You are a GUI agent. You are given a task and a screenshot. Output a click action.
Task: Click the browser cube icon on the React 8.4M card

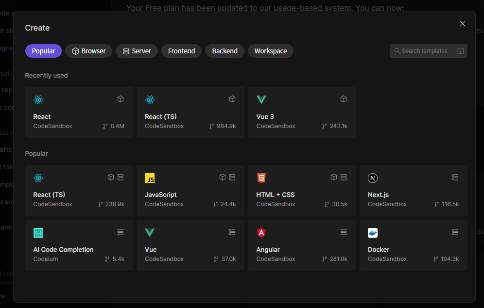pos(121,99)
